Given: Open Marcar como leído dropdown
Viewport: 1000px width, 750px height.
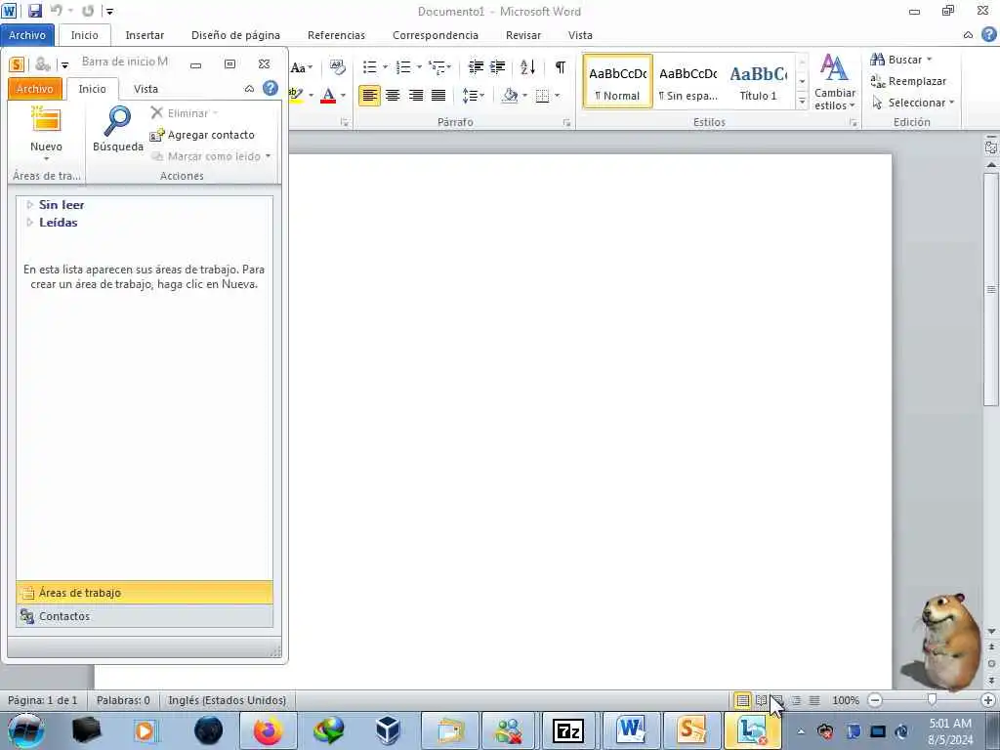Looking at the screenshot, I should click(268, 156).
